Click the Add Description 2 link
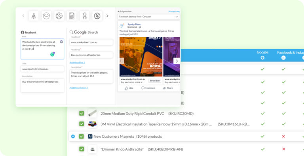304x156 pixels. (x=78, y=88)
